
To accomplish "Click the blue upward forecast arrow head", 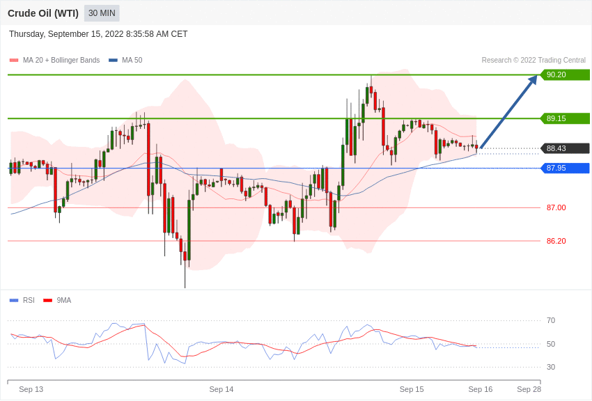I will (533, 80).
